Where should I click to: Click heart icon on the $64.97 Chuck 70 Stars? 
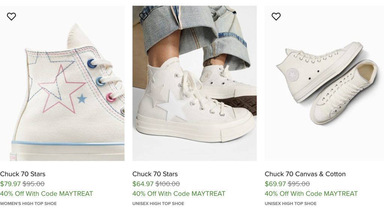(x=144, y=16)
